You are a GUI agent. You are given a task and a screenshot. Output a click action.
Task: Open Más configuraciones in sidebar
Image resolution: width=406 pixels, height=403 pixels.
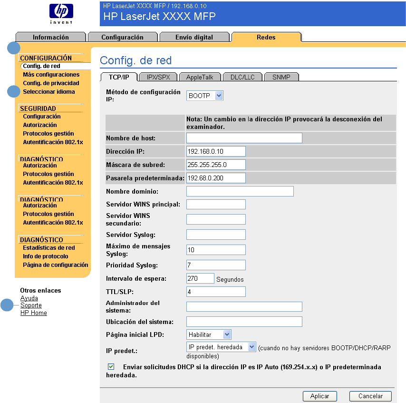51,75
